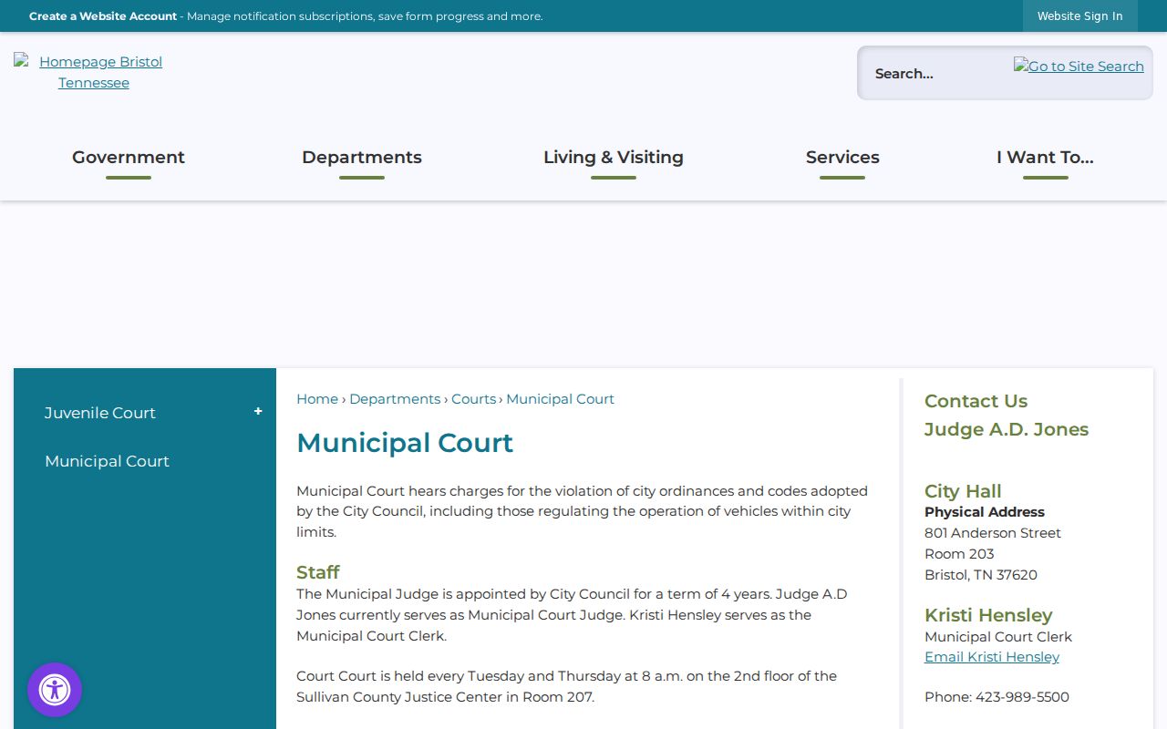Click the Staff section heading
1167x729 pixels.
[317, 572]
